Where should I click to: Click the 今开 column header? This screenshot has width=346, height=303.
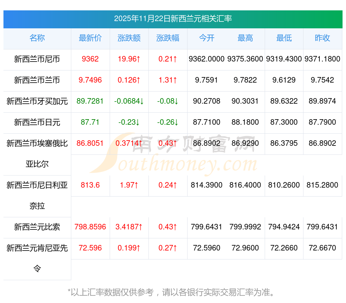(207, 38)
